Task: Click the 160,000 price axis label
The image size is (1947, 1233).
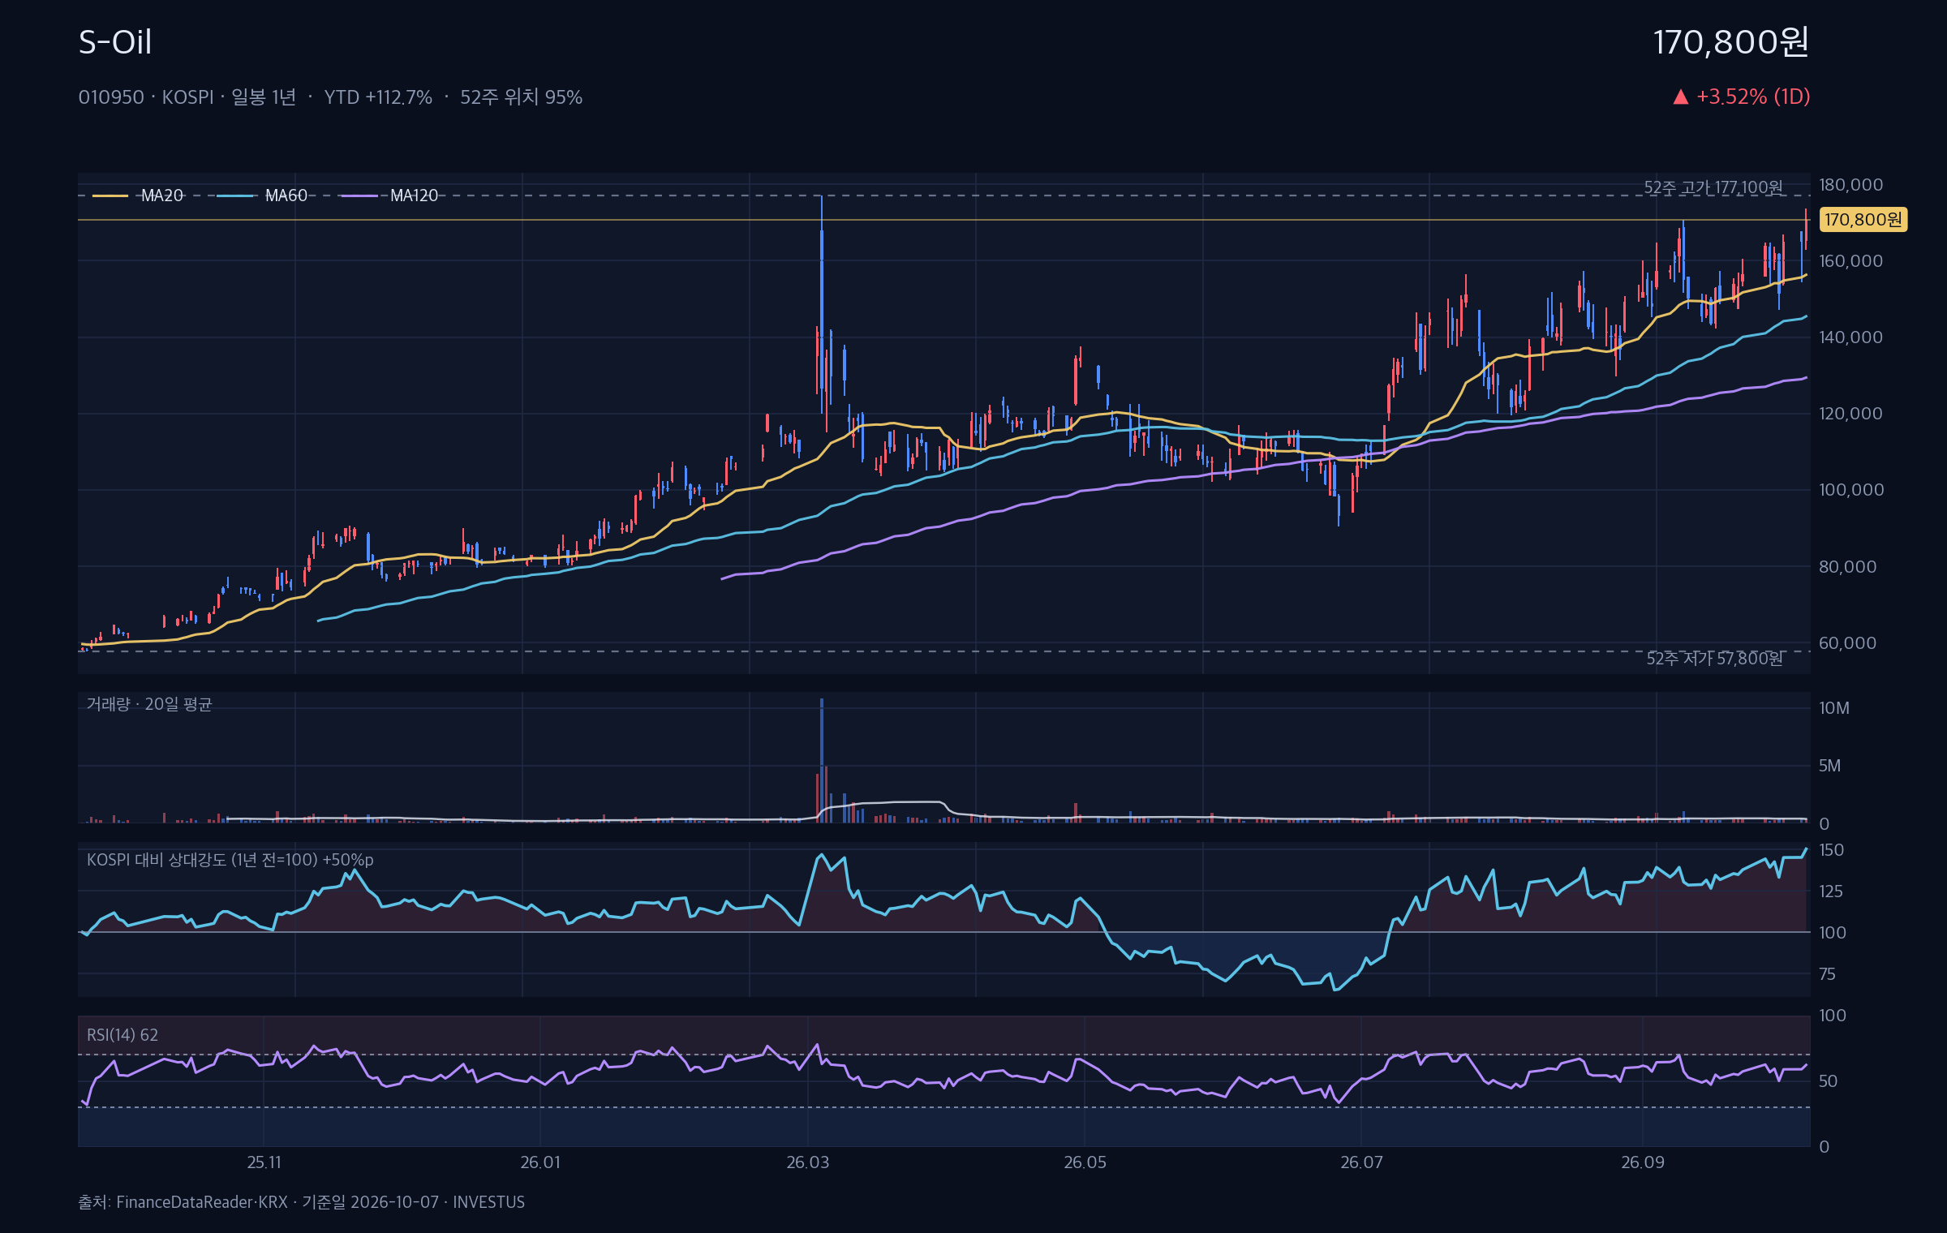Action: [x=1850, y=261]
